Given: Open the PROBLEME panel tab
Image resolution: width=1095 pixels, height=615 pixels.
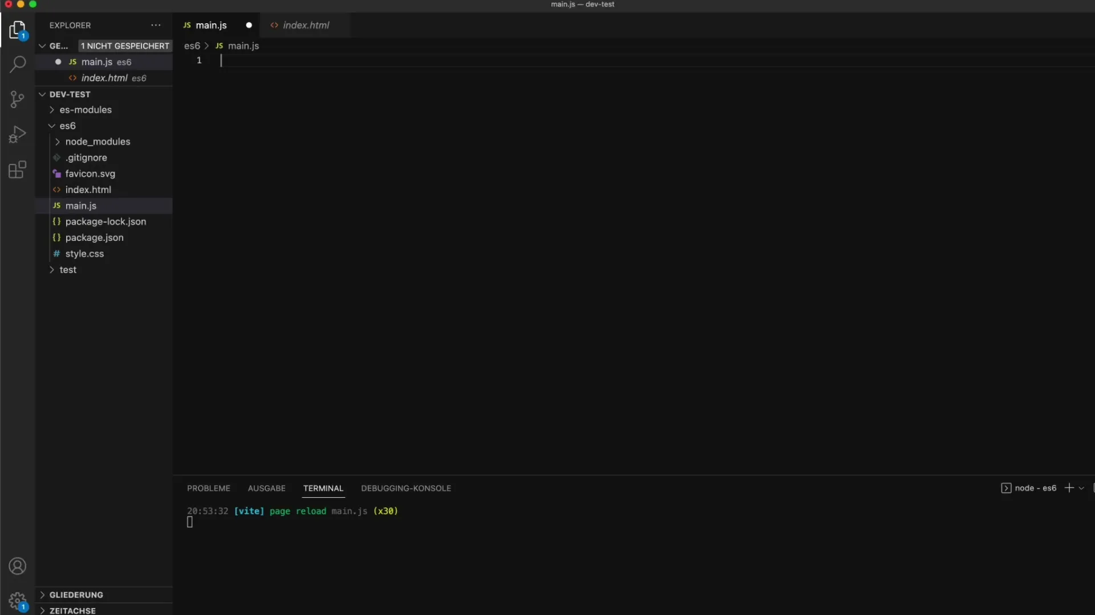Looking at the screenshot, I should coord(209,488).
